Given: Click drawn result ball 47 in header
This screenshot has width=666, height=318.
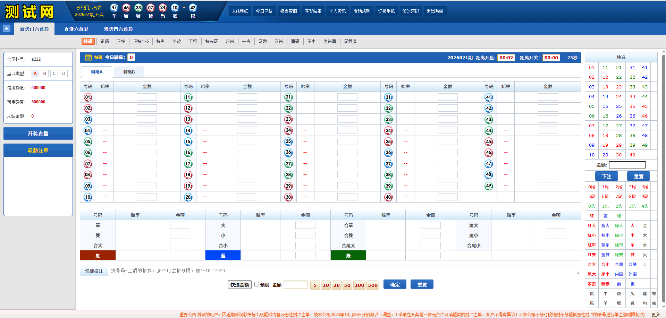Looking at the screenshot, I should (114, 8).
